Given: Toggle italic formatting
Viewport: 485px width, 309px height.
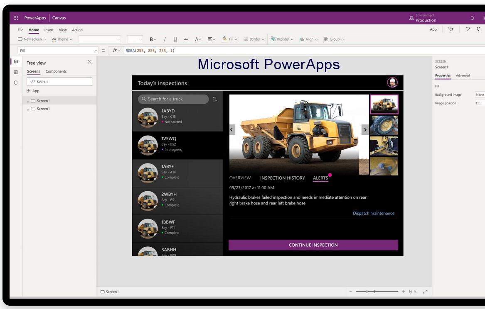Looking at the screenshot, I should (165, 39).
